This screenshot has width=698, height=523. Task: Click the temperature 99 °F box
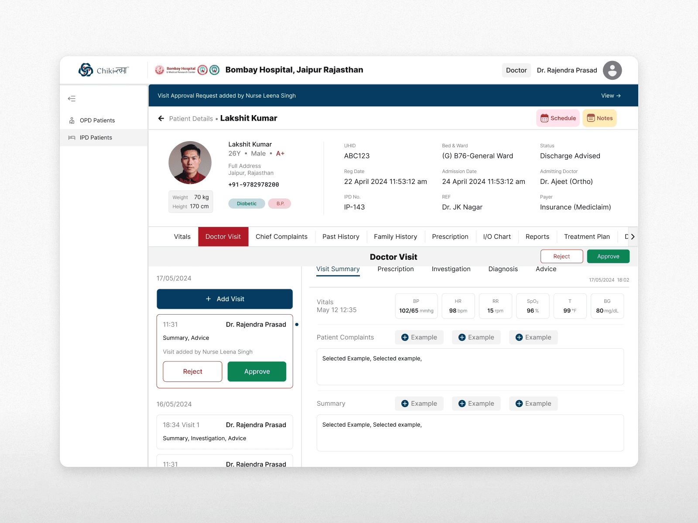coord(570,306)
